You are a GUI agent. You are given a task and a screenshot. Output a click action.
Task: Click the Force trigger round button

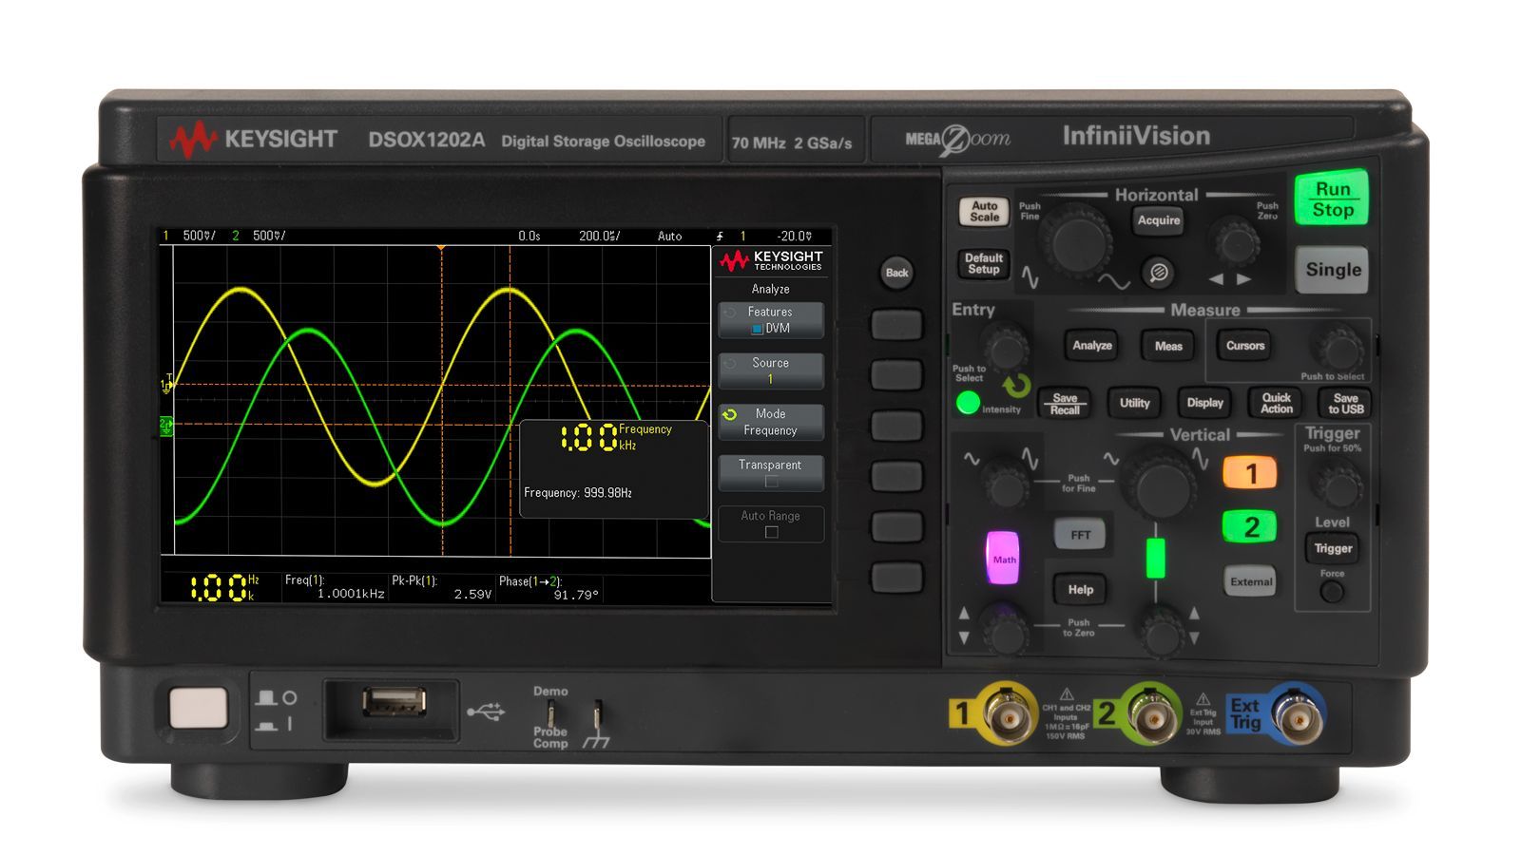pyautogui.click(x=1333, y=592)
